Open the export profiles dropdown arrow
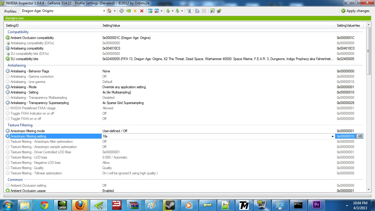Screen dimensions: 375x211 tap(173, 11)
